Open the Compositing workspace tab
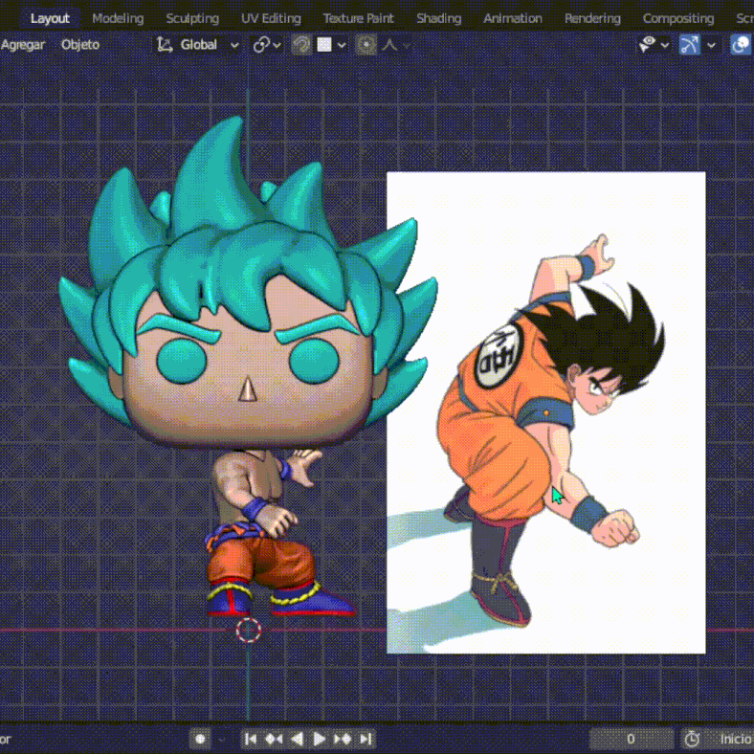 pos(678,18)
